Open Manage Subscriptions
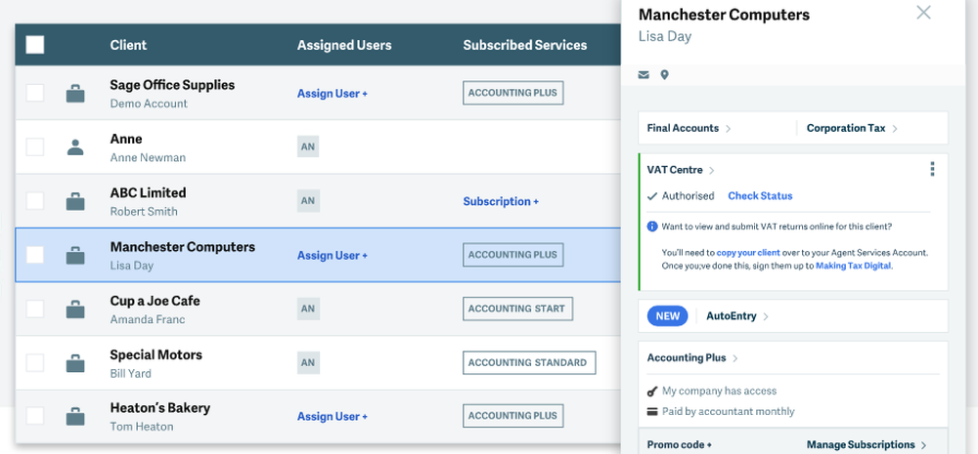This screenshot has height=454, width=978. click(867, 444)
